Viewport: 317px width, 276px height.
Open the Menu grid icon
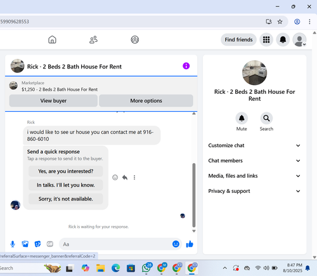(266, 39)
